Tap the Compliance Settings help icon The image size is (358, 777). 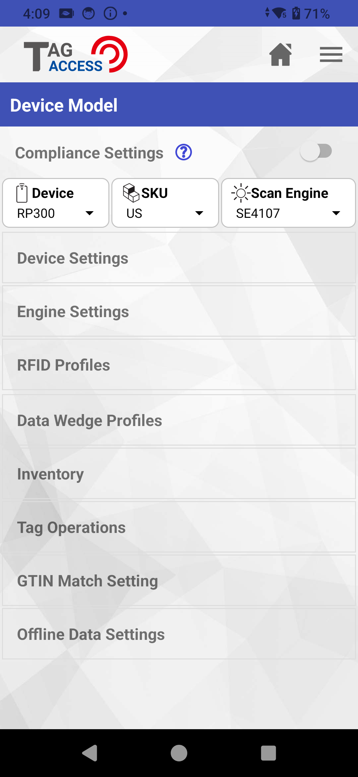(x=184, y=152)
